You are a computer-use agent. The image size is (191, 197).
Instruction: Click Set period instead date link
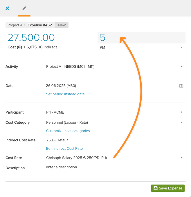pyautogui.click(x=65, y=94)
